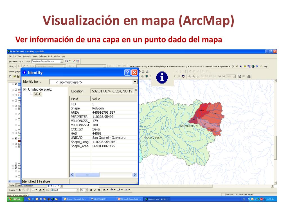This screenshot has height=216, width=288.
Task: Collapse the Unidad de suelo tree node
Action: (25, 90)
